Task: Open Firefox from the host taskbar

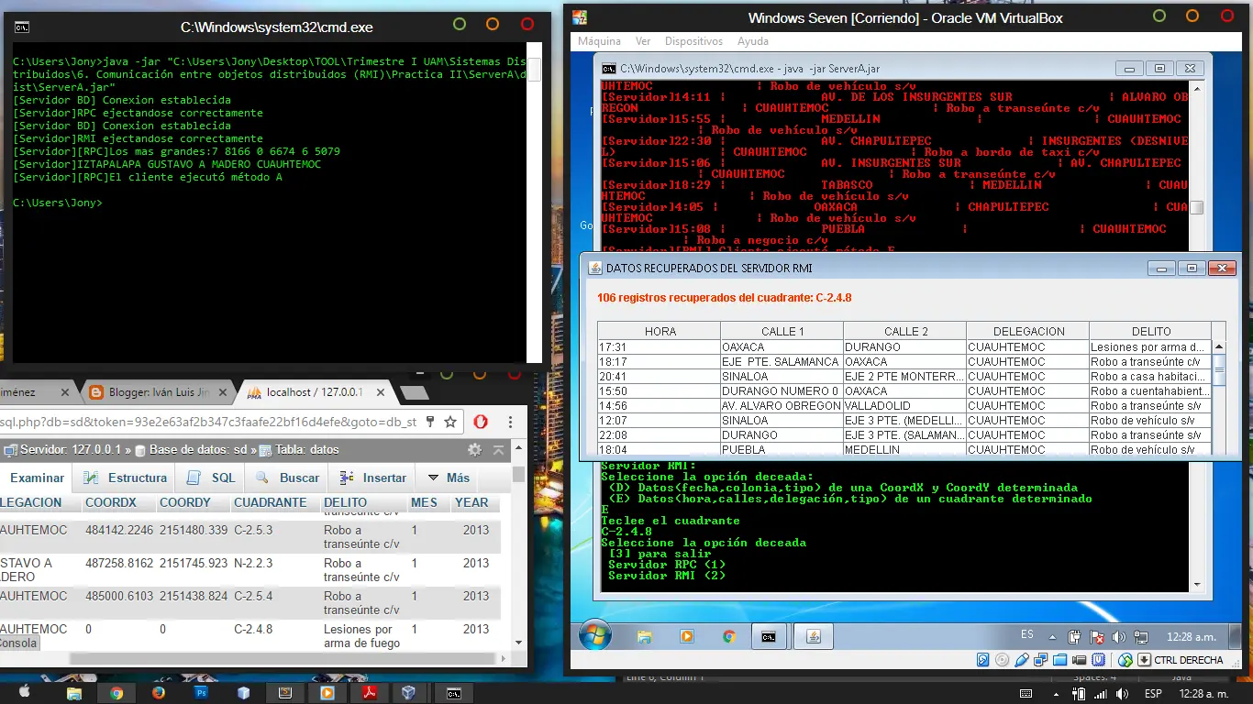Action: pyautogui.click(x=158, y=693)
